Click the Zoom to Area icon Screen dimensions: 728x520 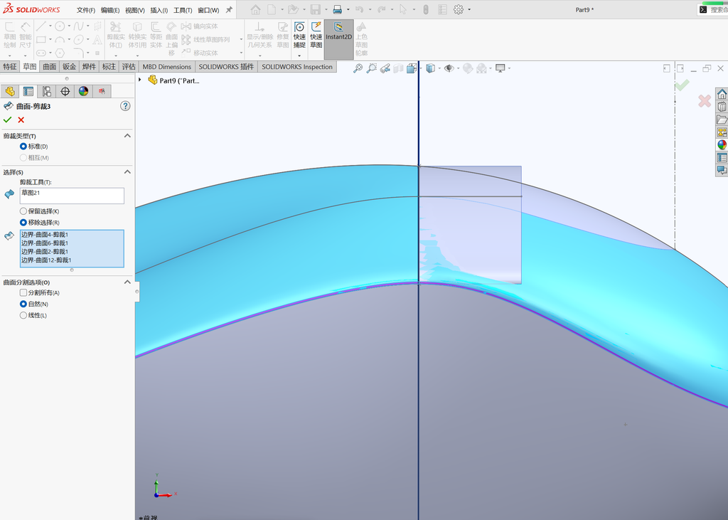pos(371,68)
